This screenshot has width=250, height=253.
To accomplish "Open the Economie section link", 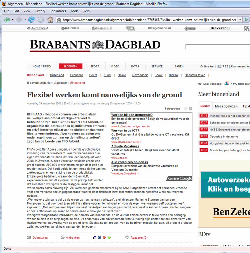I will coord(76,75).
